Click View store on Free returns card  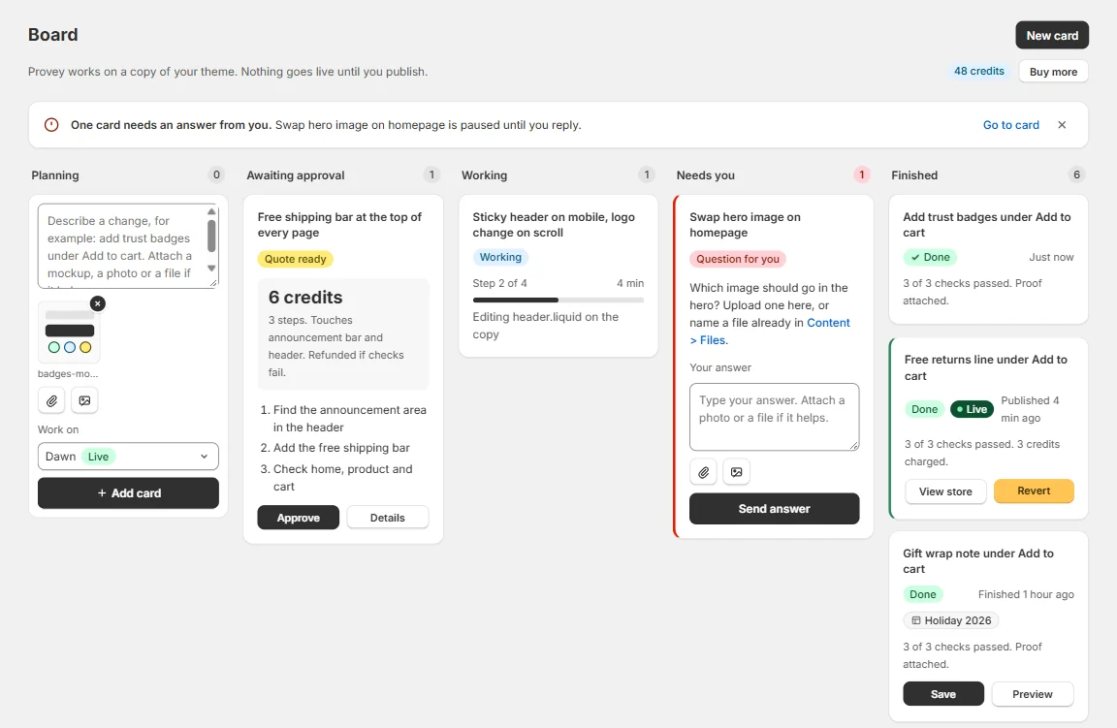click(x=945, y=491)
